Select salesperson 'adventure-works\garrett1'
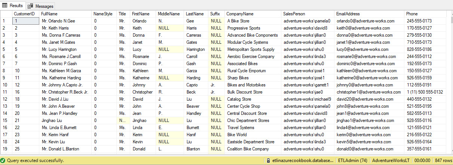Viewport: 453px width, 165px height. pos(308,85)
